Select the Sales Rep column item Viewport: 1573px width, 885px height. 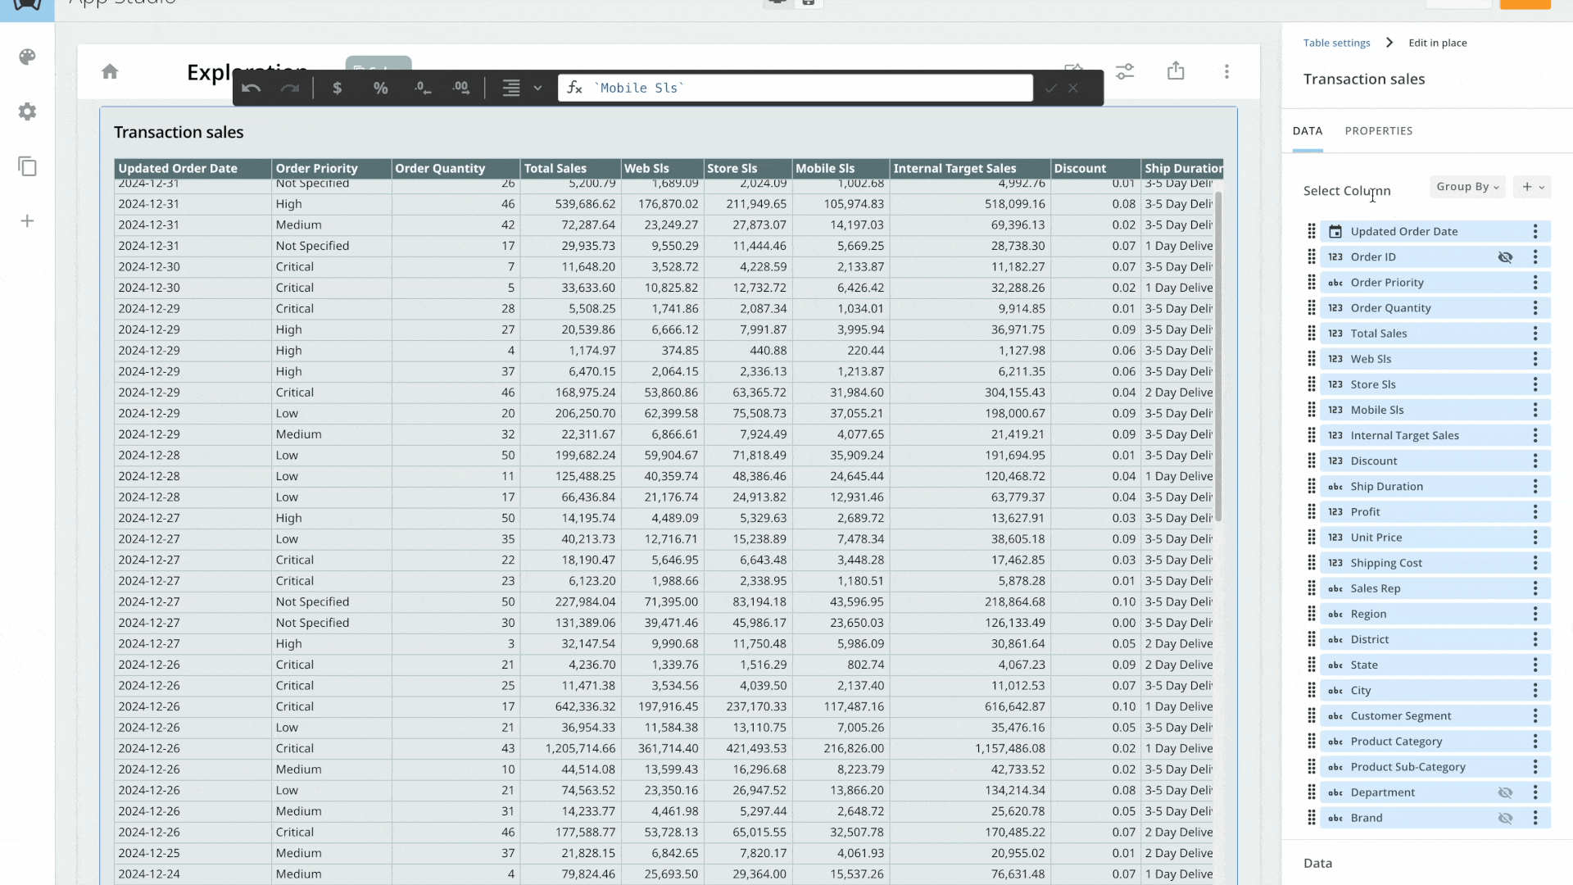[1435, 588]
